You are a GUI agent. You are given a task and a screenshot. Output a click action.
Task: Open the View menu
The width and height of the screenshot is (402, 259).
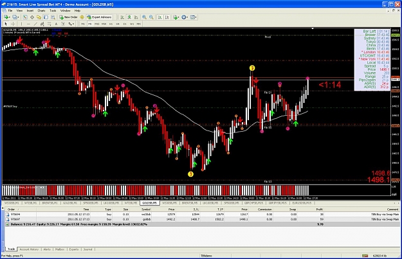19,10
